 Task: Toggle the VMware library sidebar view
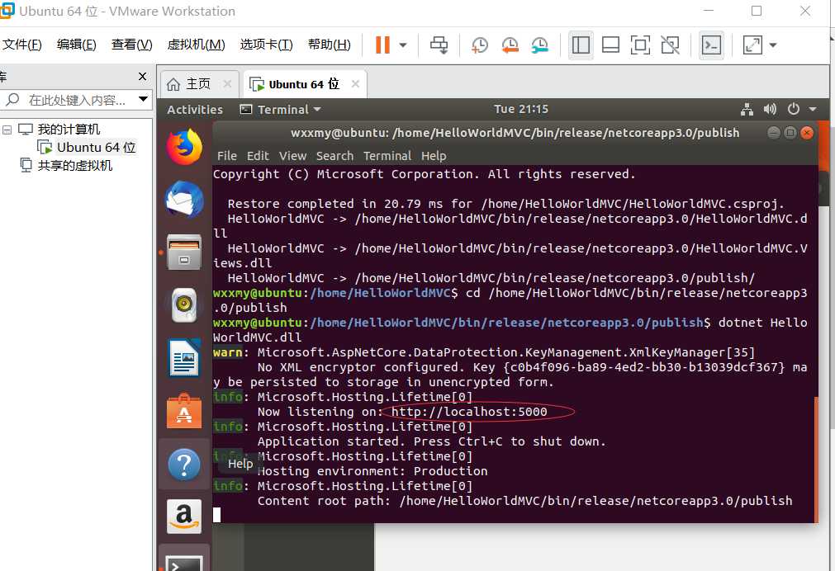[x=581, y=45]
